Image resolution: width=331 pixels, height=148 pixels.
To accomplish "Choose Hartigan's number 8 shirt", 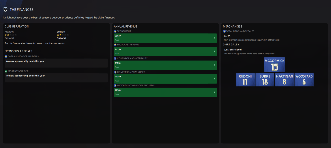I will point(284,80).
